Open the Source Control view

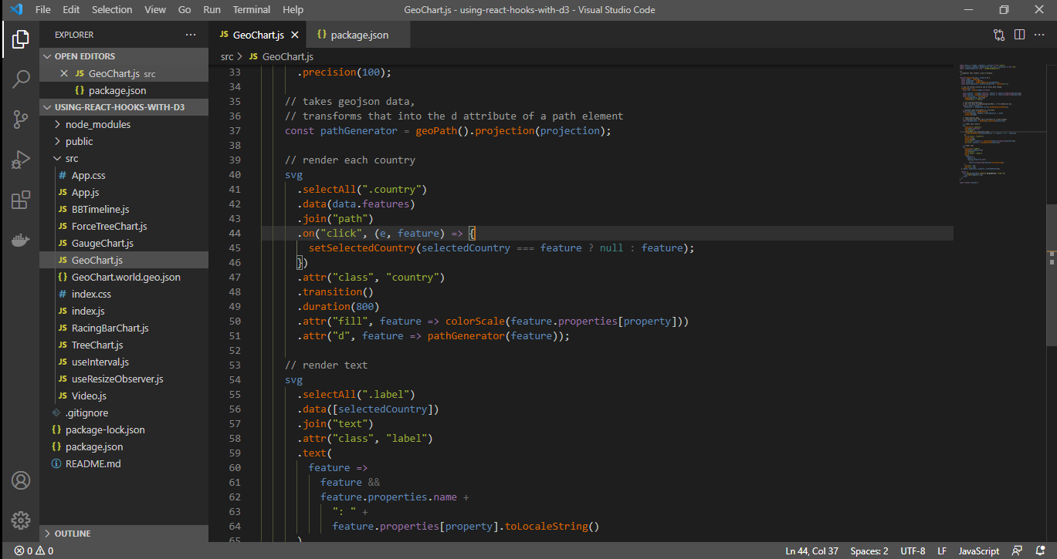click(x=20, y=119)
